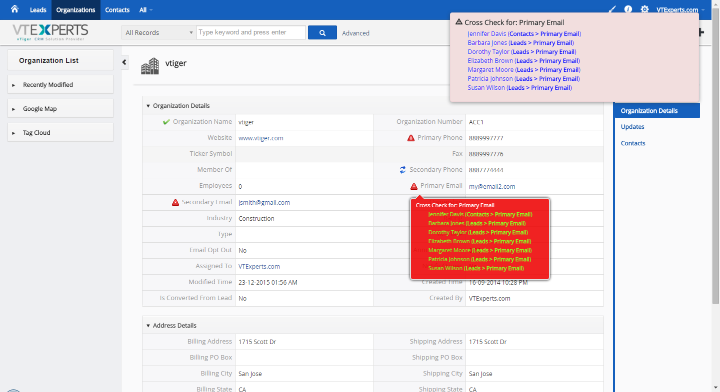Click warning triangle icon in pink notification

[459, 22]
